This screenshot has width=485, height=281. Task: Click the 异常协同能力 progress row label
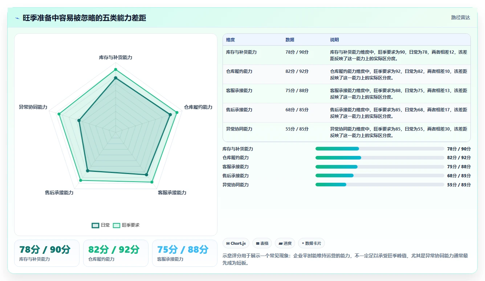[236, 185]
